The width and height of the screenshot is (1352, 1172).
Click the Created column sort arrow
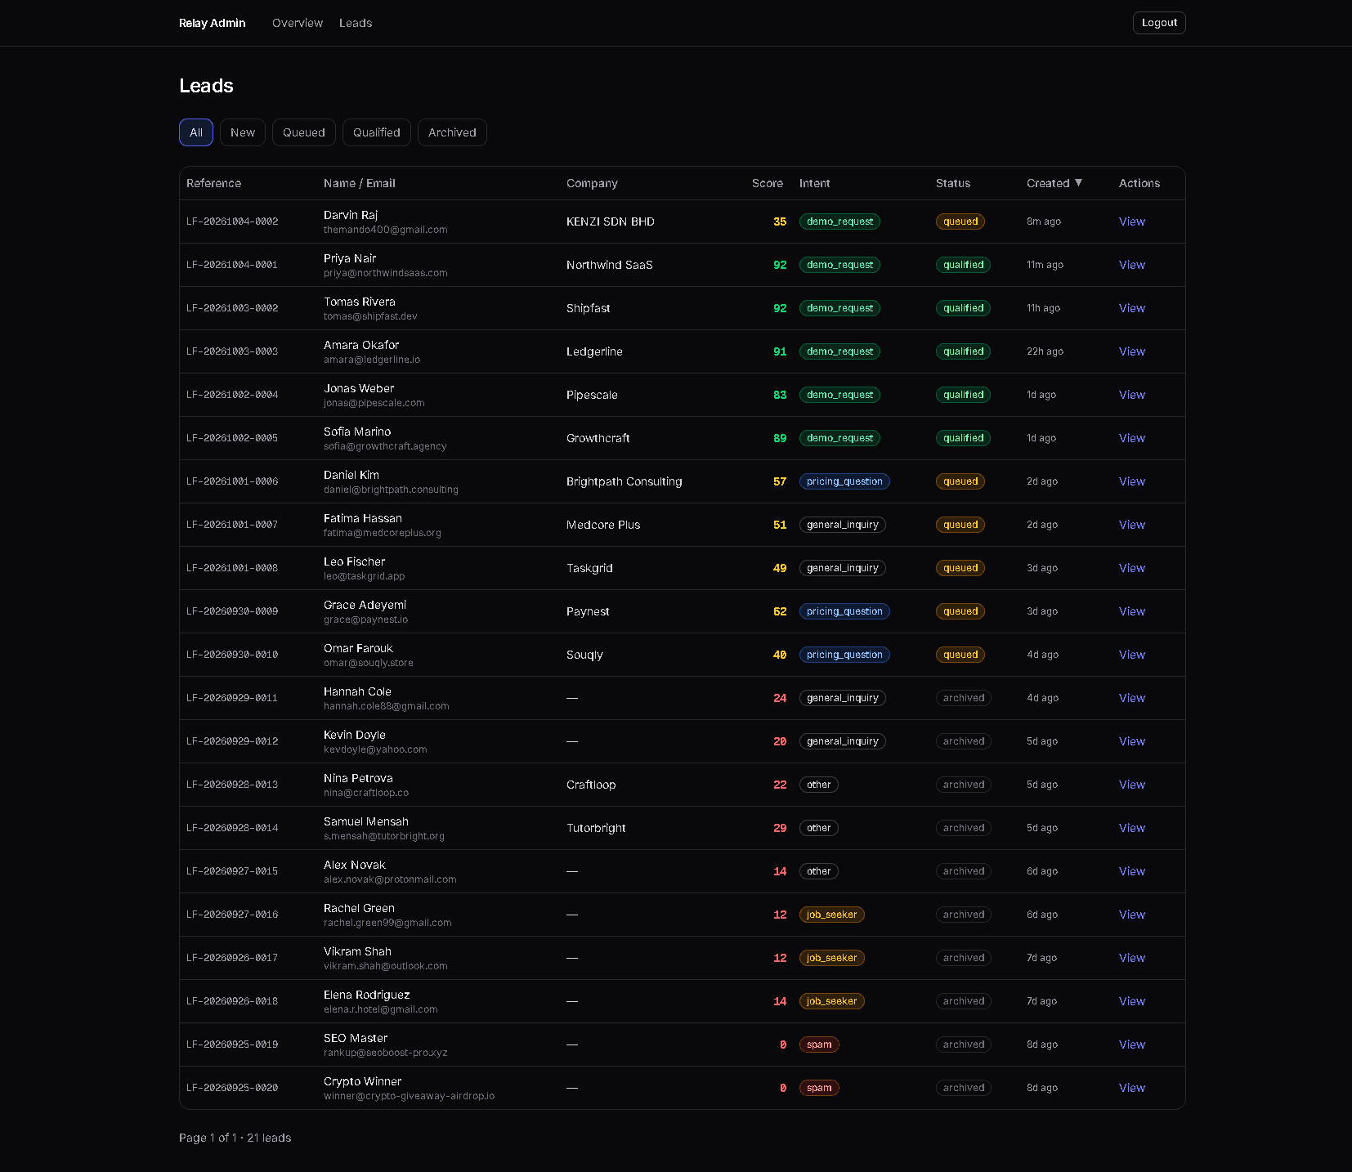tap(1078, 182)
